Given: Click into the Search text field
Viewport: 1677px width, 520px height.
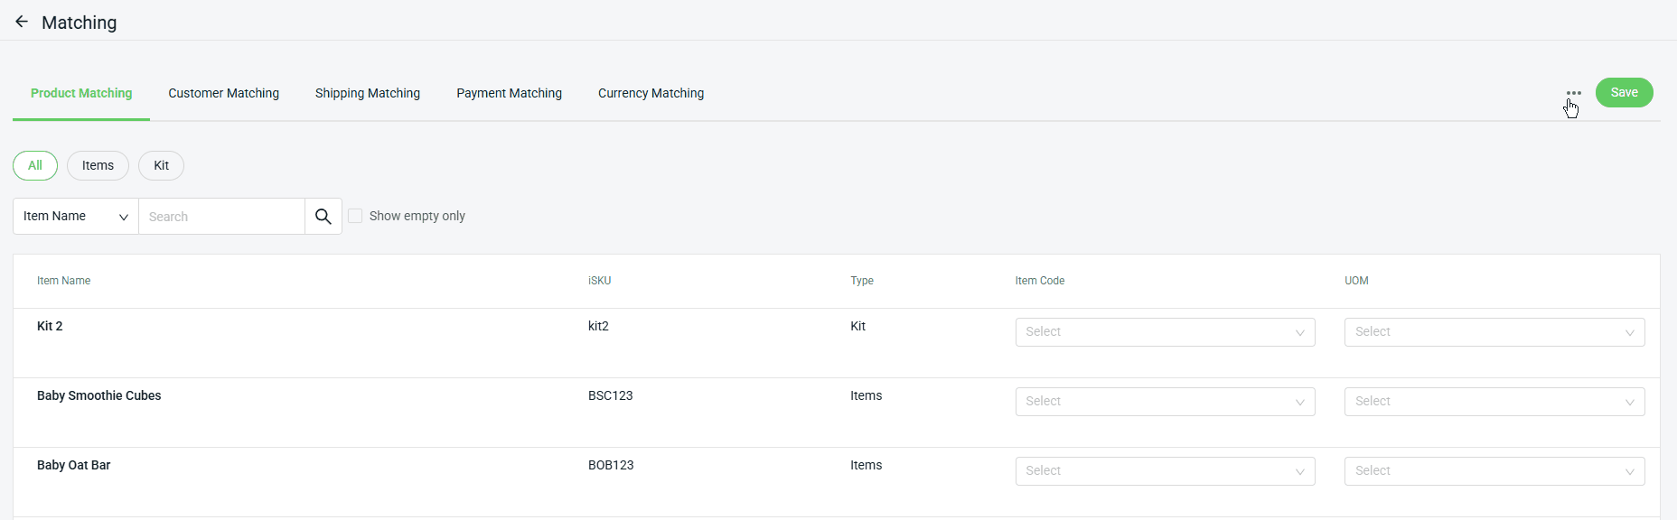Looking at the screenshot, I should point(221,217).
